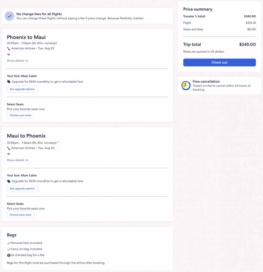Click the red +1 day arrival indicator
The height and width of the screenshot is (272, 263).
58,142
